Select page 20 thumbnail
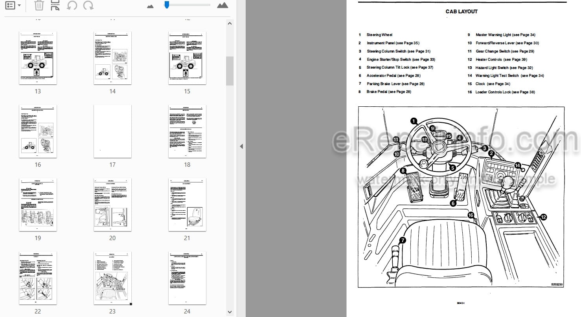Image resolution: width=581 pixels, height=317 pixels. click(112, 204)
